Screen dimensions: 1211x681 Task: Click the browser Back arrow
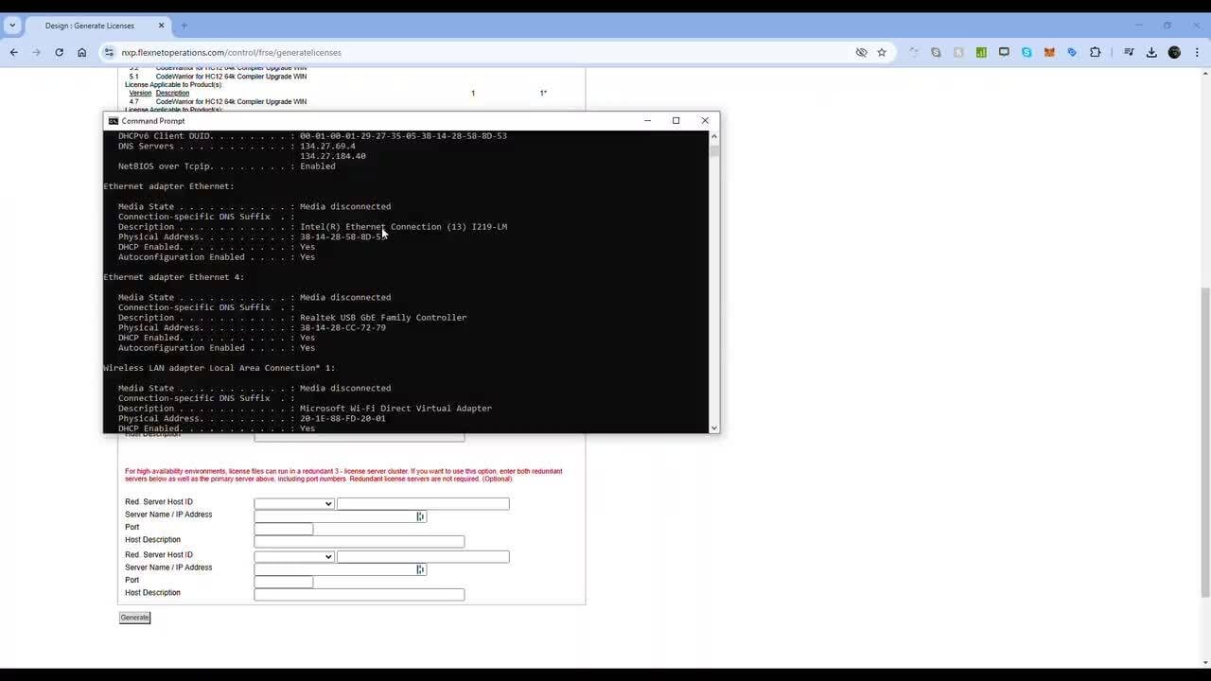(13, 53)
